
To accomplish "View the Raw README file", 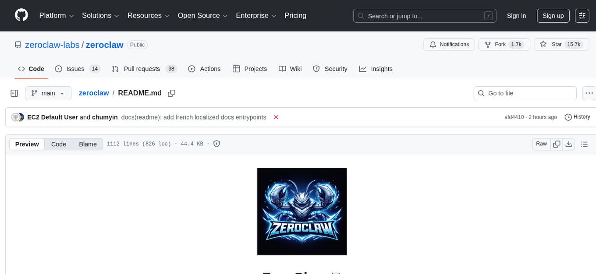I will pos(541,144).
